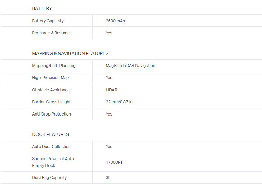Select the Dust Bag Capacity label

click(x=50, y=178)
